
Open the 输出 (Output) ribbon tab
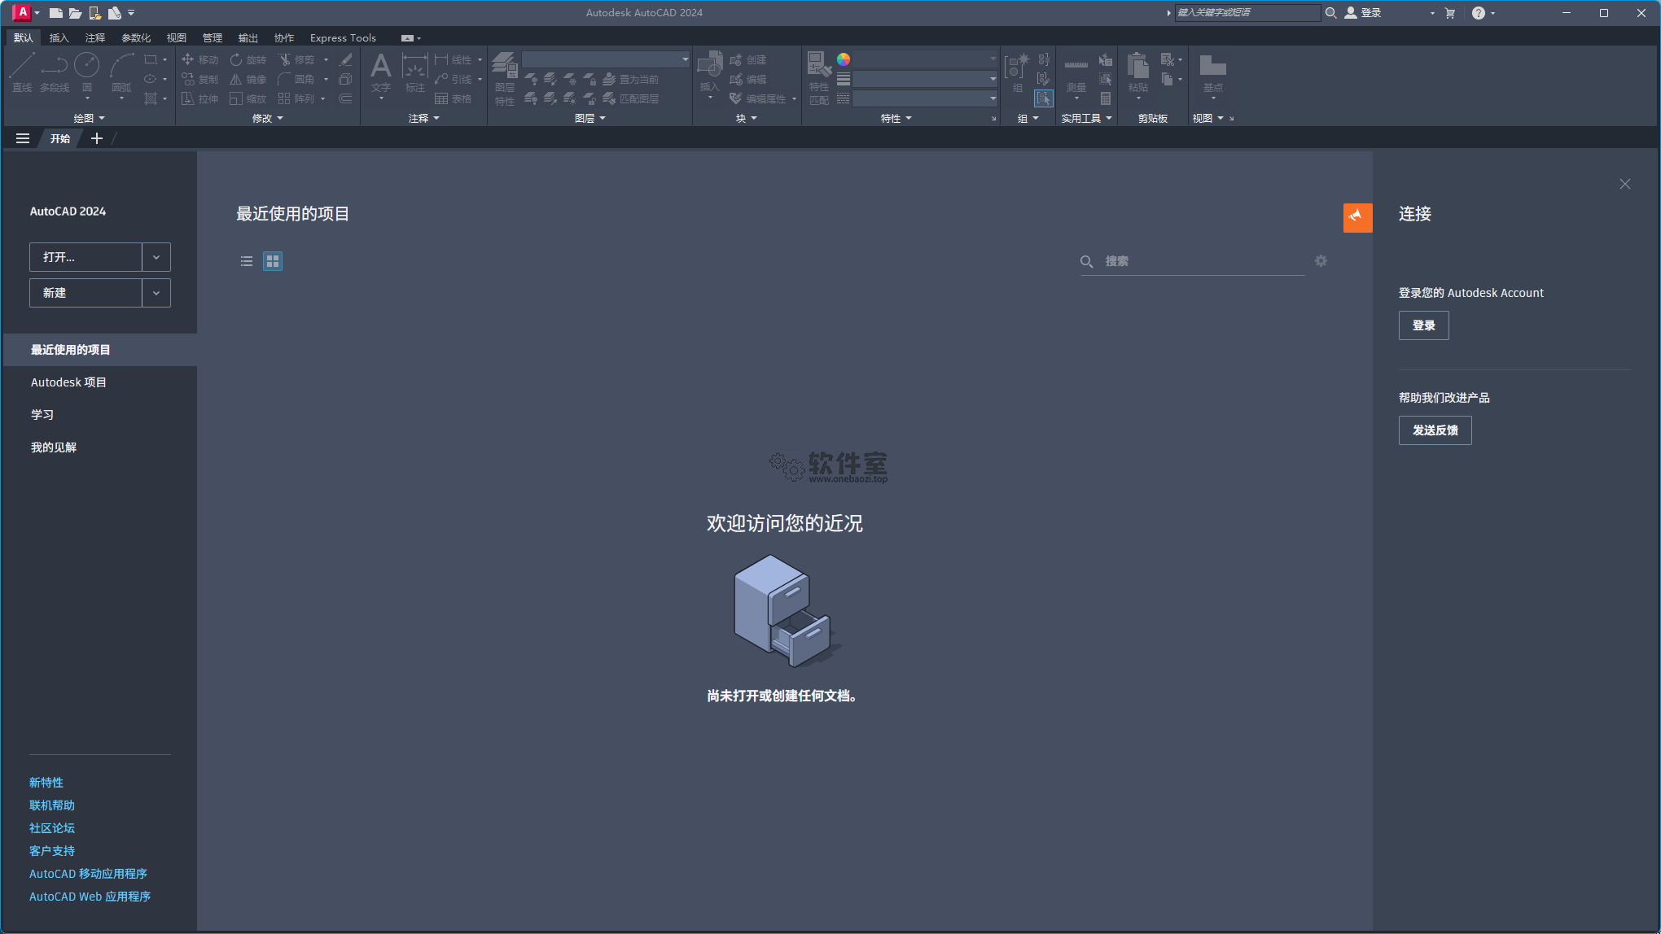[248, 37]
